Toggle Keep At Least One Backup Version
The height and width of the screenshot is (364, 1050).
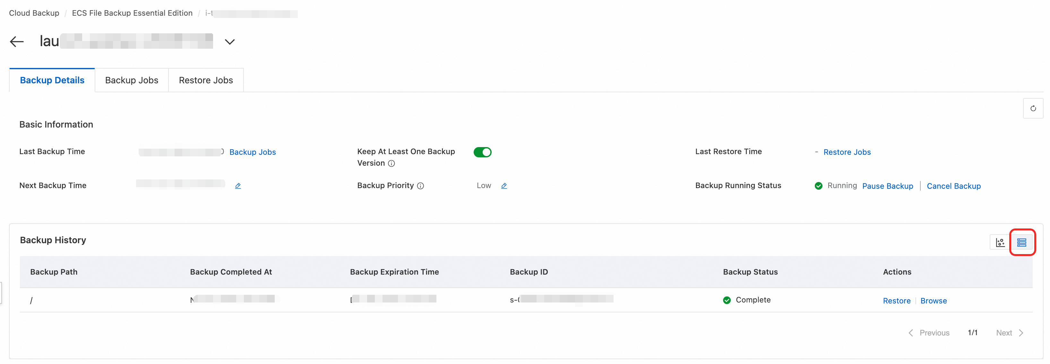(x=482, y=152)
